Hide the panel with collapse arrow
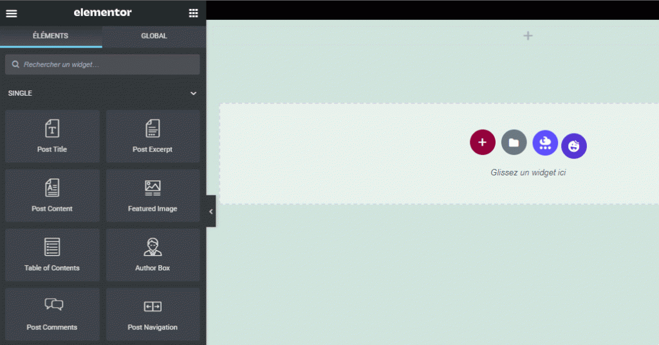The height and width of the screenshot is (345, 659). 210,211
